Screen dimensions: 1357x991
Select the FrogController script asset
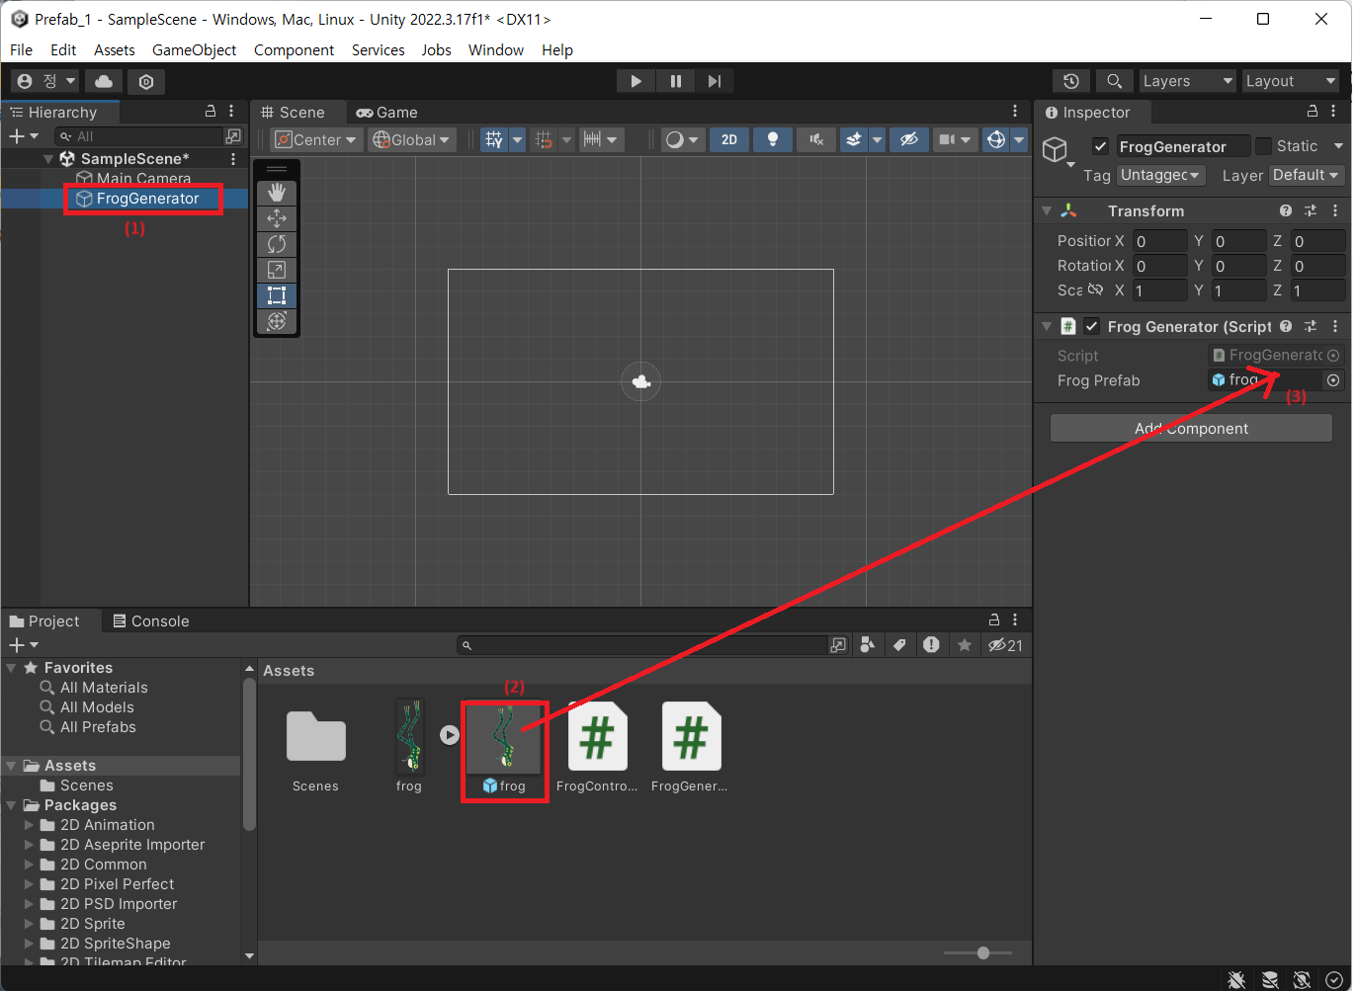pyautogui.click(x=597, y=747)
